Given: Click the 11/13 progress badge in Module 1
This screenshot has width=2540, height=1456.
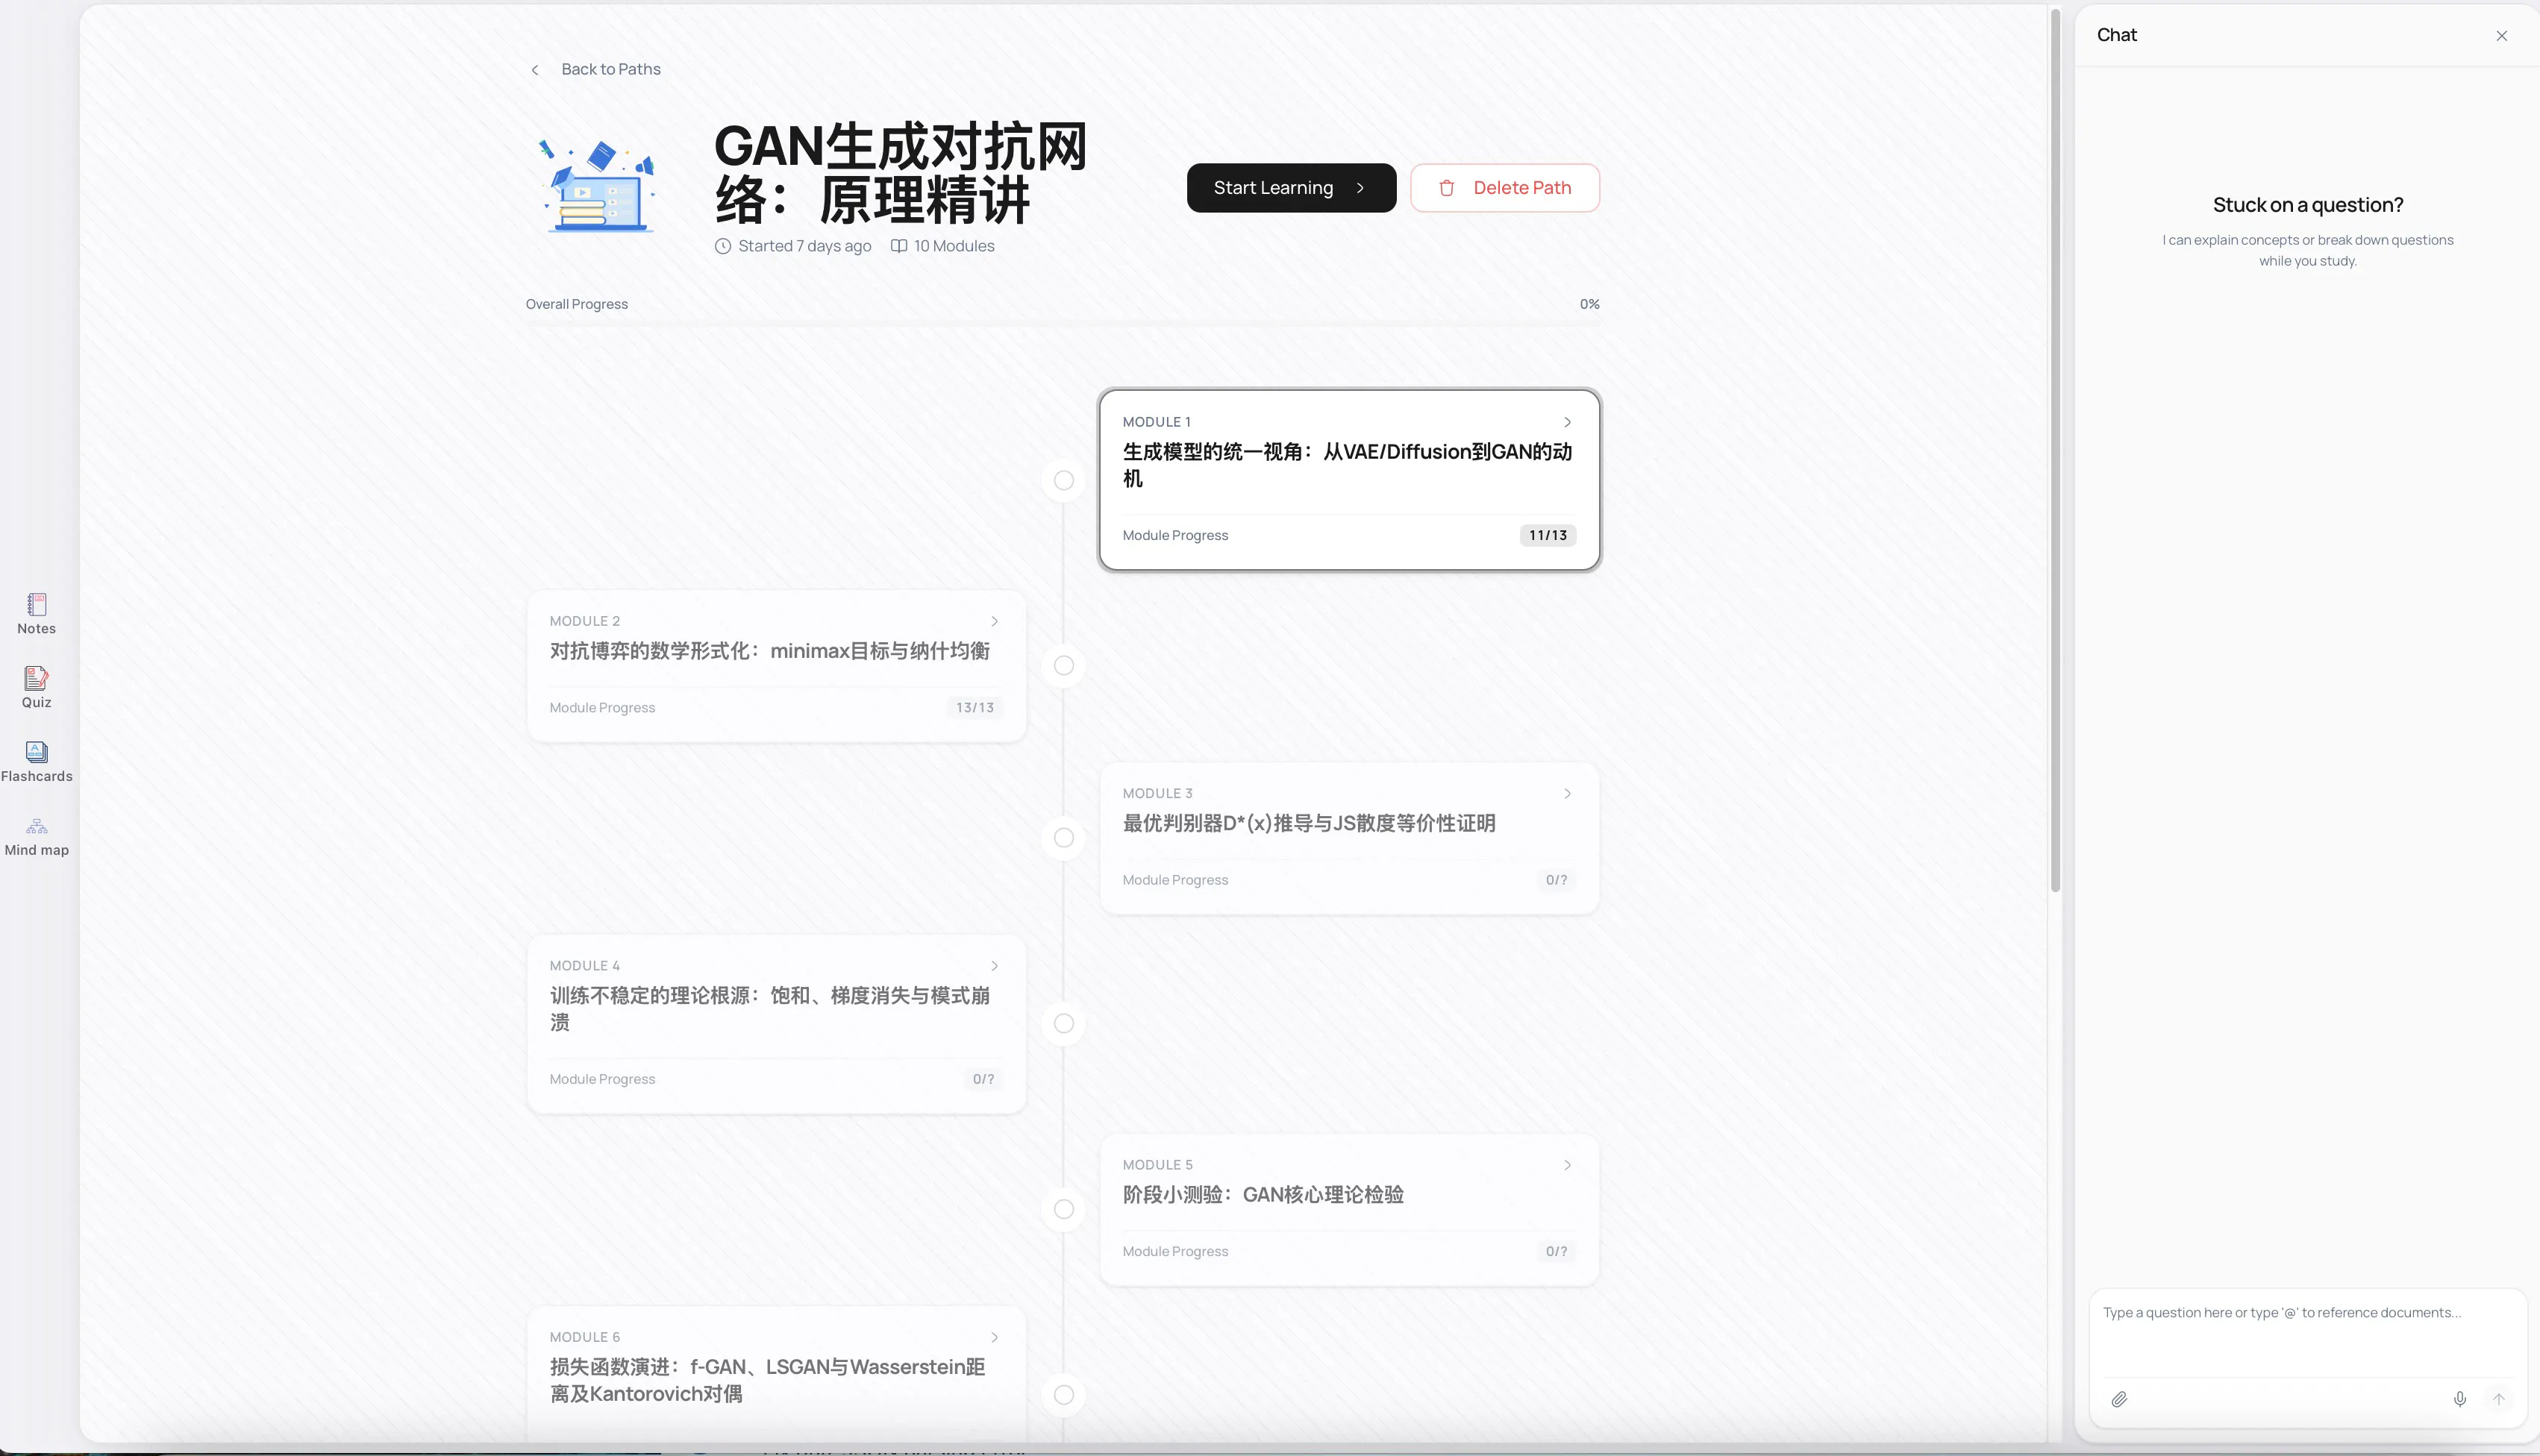Looking at the screenshot, I should (1548, 536).
